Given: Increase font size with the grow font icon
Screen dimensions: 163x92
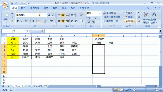Looking at the screenshot, I should [x=49, y=15].
